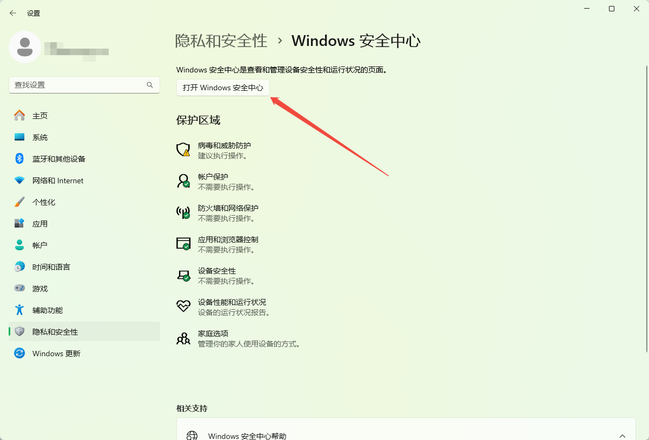
Task: Click the gamepad icon for 游戏
Action: tap(19, 289)
